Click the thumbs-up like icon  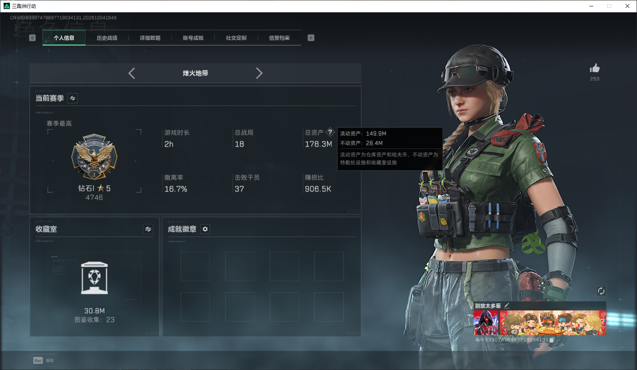point(594,68)
